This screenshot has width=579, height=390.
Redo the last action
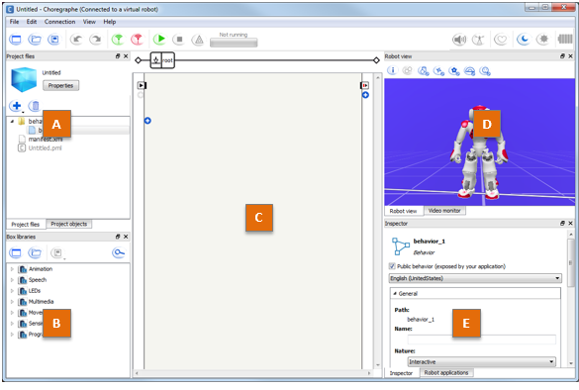96,40
